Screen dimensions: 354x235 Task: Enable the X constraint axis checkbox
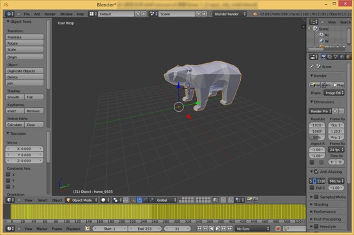point(8,174)
